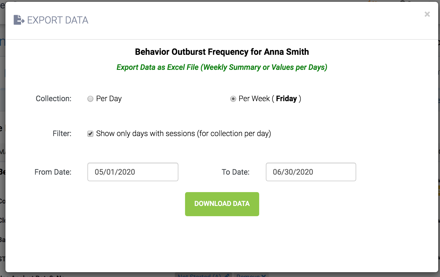440x277 pixels.
Task: Click the 'Collection:' label
Action: (x=53, y=99)
